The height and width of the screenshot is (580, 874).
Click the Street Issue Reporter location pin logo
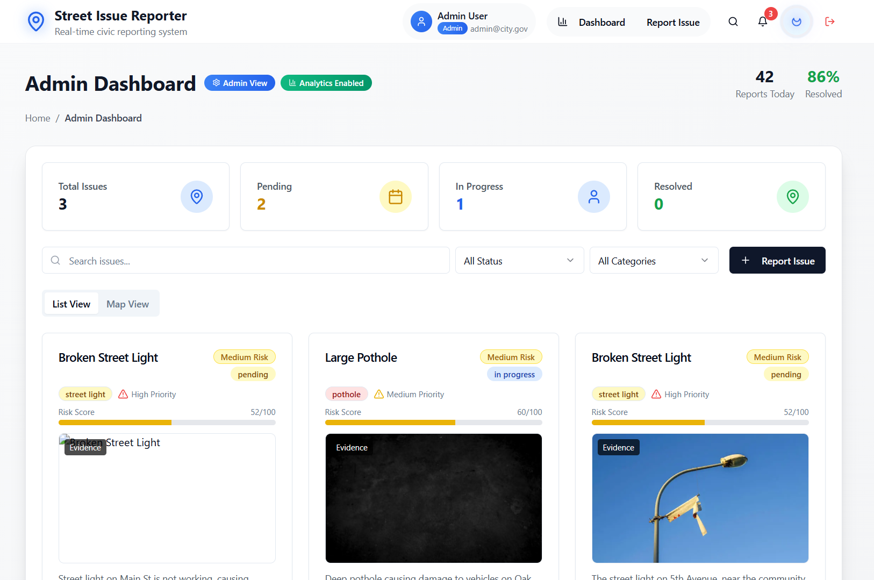[35, 22]
